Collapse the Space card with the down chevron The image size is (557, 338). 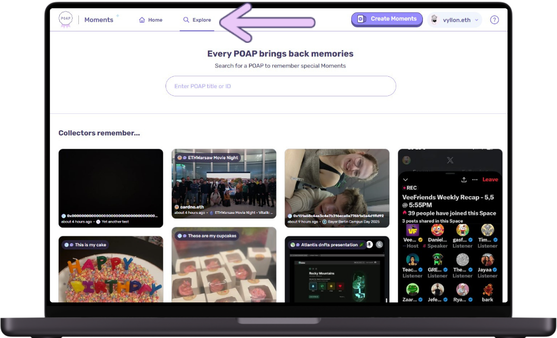tap(405, 179)
